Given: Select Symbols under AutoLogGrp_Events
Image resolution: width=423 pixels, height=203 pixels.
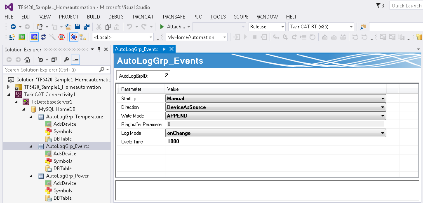Looking at the screenshot, I should [63, 161].
